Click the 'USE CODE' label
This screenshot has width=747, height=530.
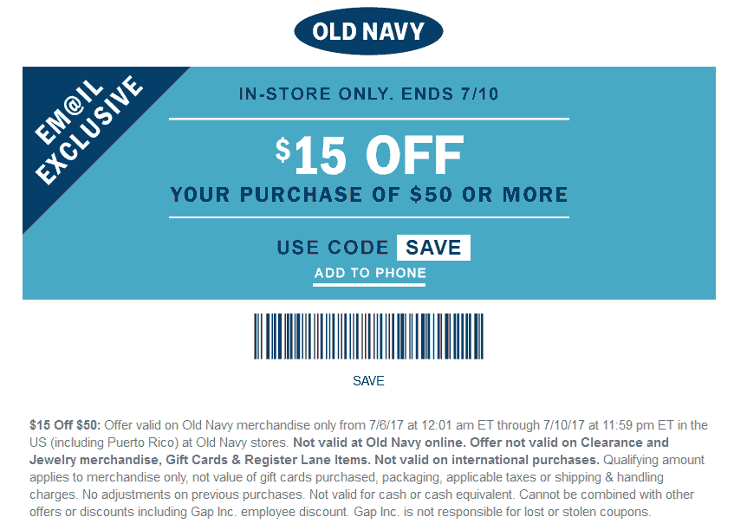333,248
